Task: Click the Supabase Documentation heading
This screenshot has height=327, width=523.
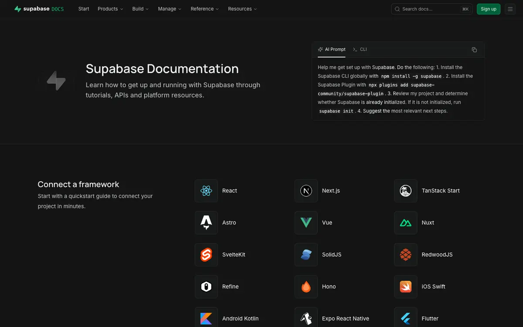Action: click(162, 68)
